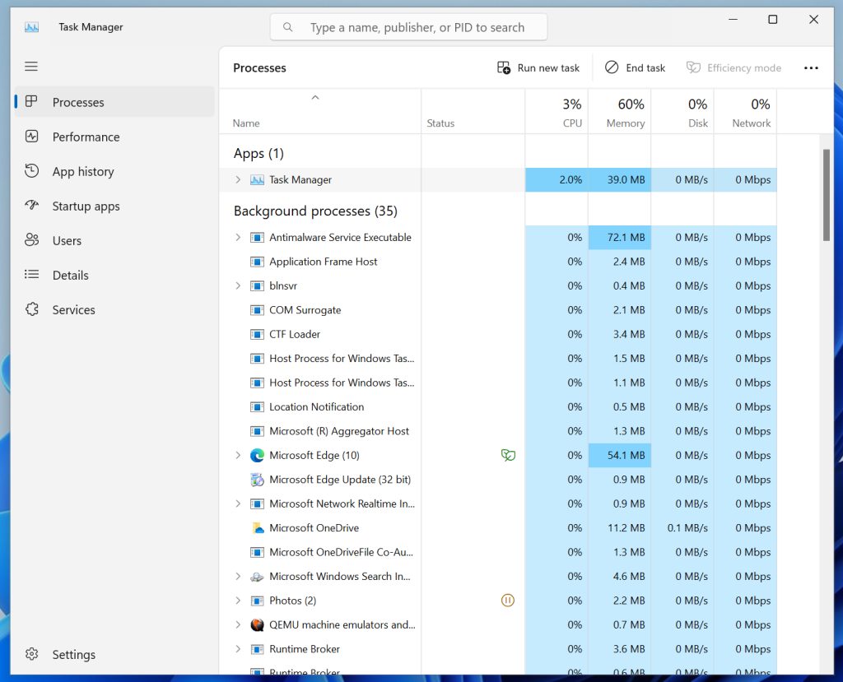
Task: Open the more options menu
Action: tap(811, 67)
